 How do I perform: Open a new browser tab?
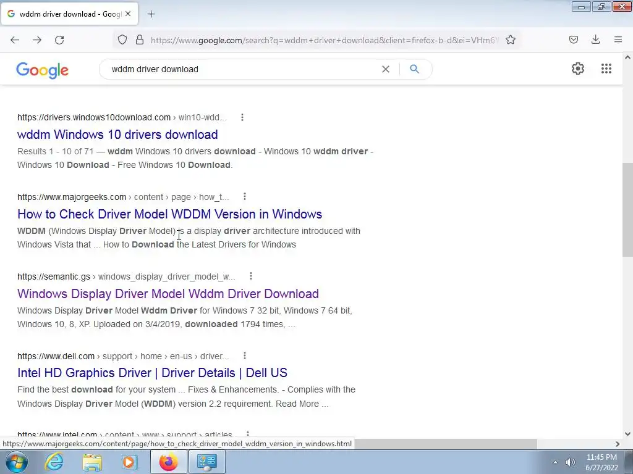tap(151, 14)
